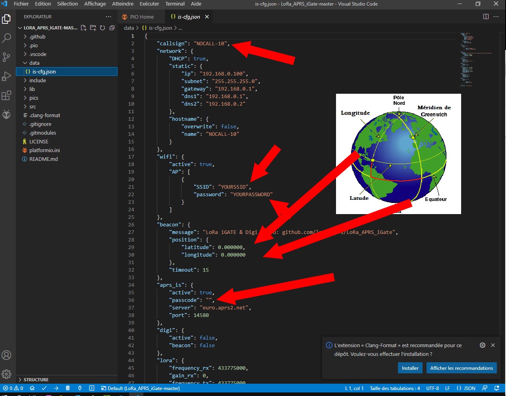Dismiss the Clang-Format recommendation notification
Image resolution: width=506 pixels, height=396 pixels.
coord(493,345)
